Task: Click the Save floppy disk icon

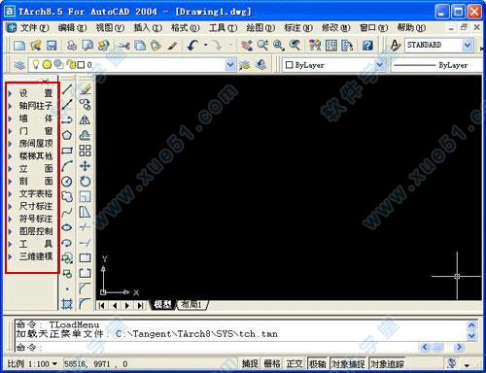Action: coord(52,46)
